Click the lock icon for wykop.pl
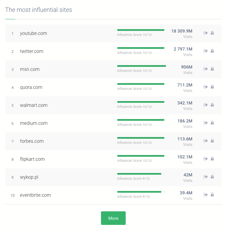The width and height of the screenshot is (227, 231). (212, 176)
